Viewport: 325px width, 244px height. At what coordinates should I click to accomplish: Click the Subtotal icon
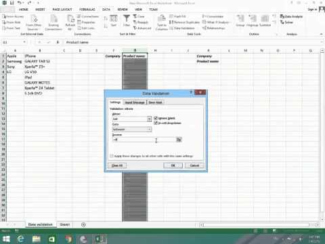click(x=265, y=21)
